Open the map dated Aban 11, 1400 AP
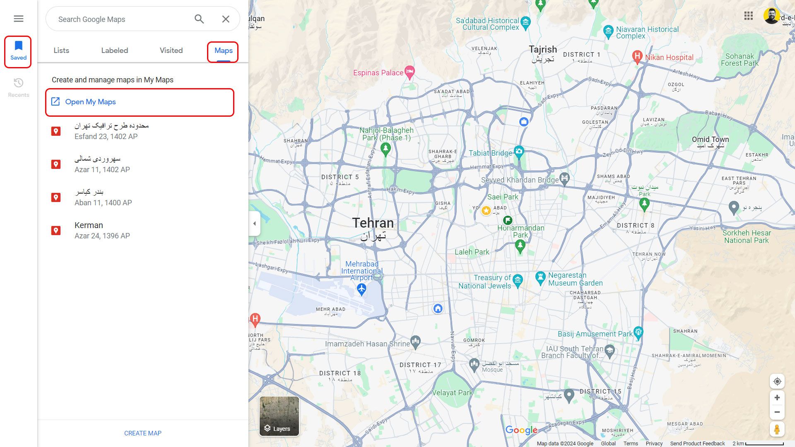Image resolution: width=795 pixels, height=447 pixels. (x=143, y=197)
